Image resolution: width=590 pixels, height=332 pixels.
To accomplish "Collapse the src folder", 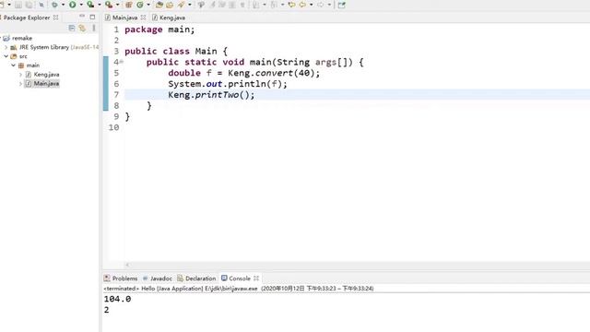I will tap(6, 56).
